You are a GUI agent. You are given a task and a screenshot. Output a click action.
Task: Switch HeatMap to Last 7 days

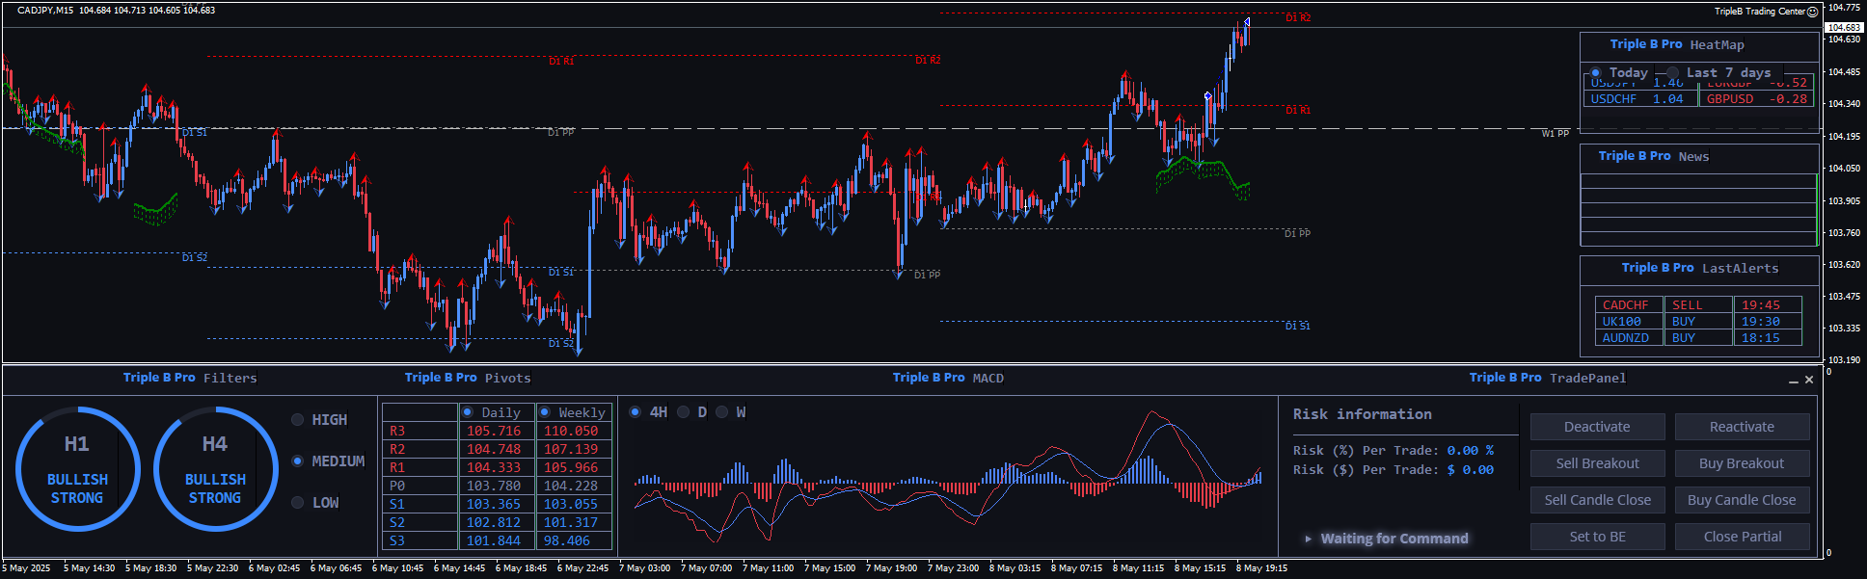coord(1672,73)
